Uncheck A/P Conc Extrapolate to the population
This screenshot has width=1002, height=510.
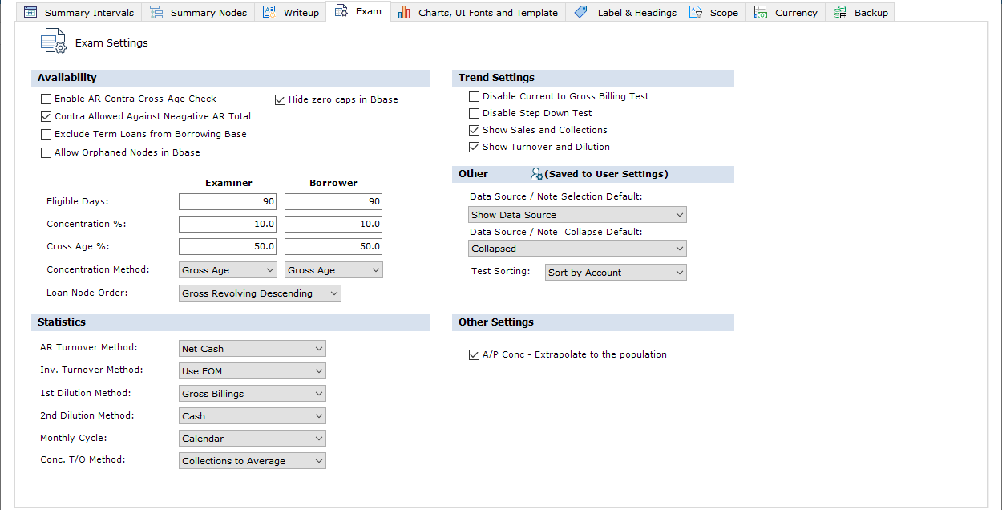click(x=474, y=354)
